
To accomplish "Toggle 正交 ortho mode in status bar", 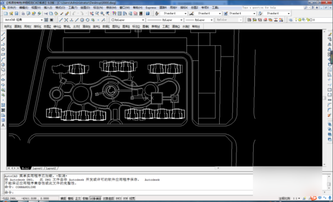I will pyautogui.click(x=78, y=198).
